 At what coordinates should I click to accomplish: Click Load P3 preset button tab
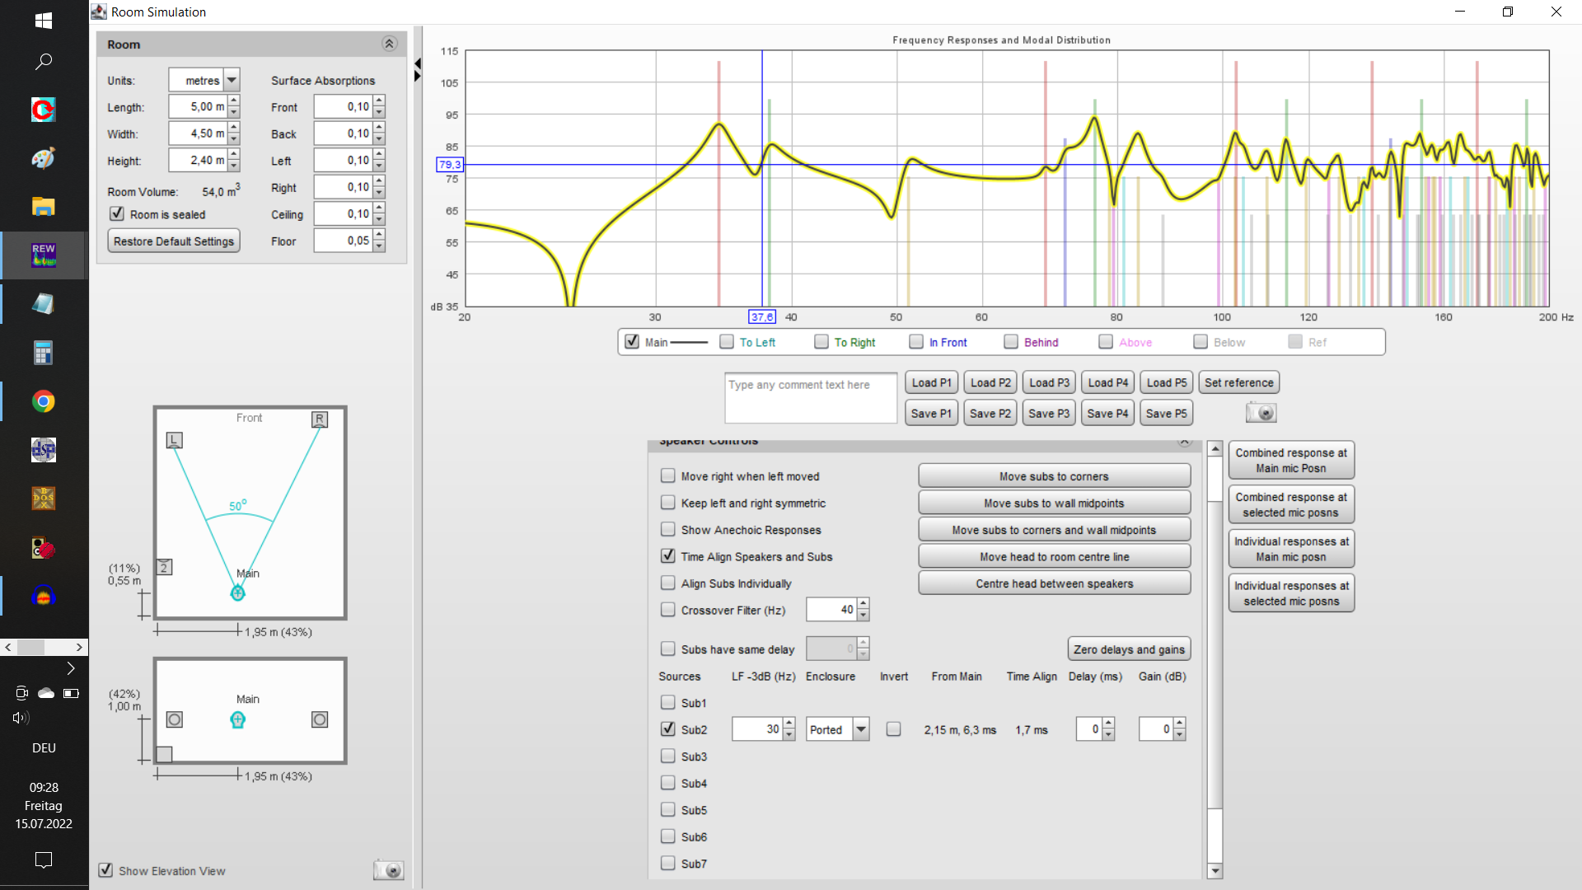1049,382
